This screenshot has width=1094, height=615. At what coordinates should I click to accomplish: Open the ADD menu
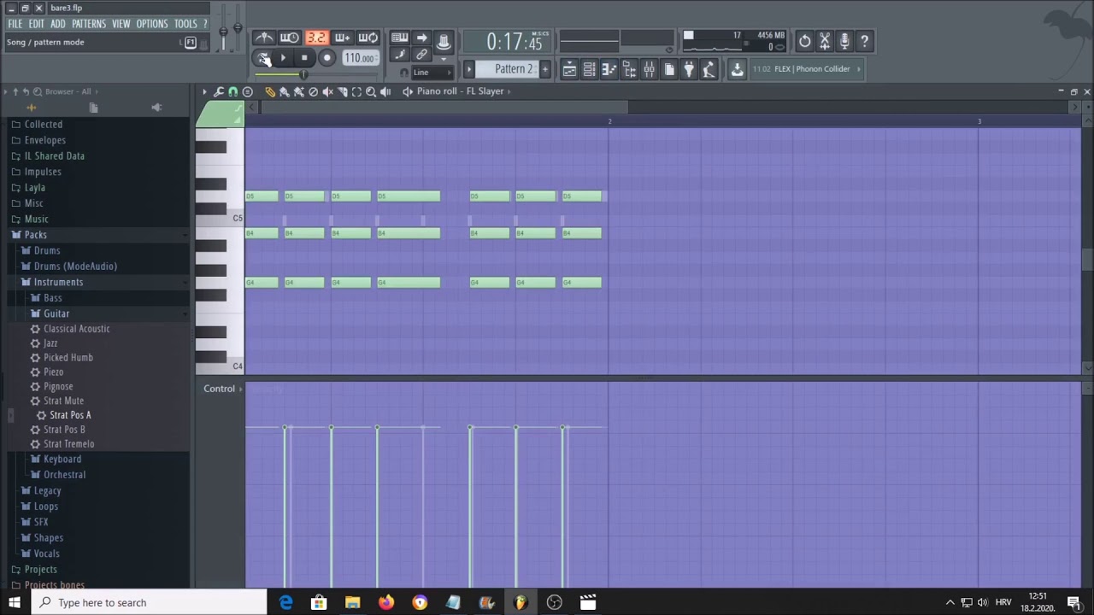click(x=57, y=24)
